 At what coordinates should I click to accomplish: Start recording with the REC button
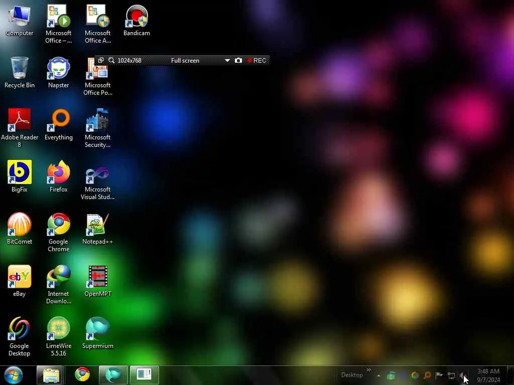[256, 61]
